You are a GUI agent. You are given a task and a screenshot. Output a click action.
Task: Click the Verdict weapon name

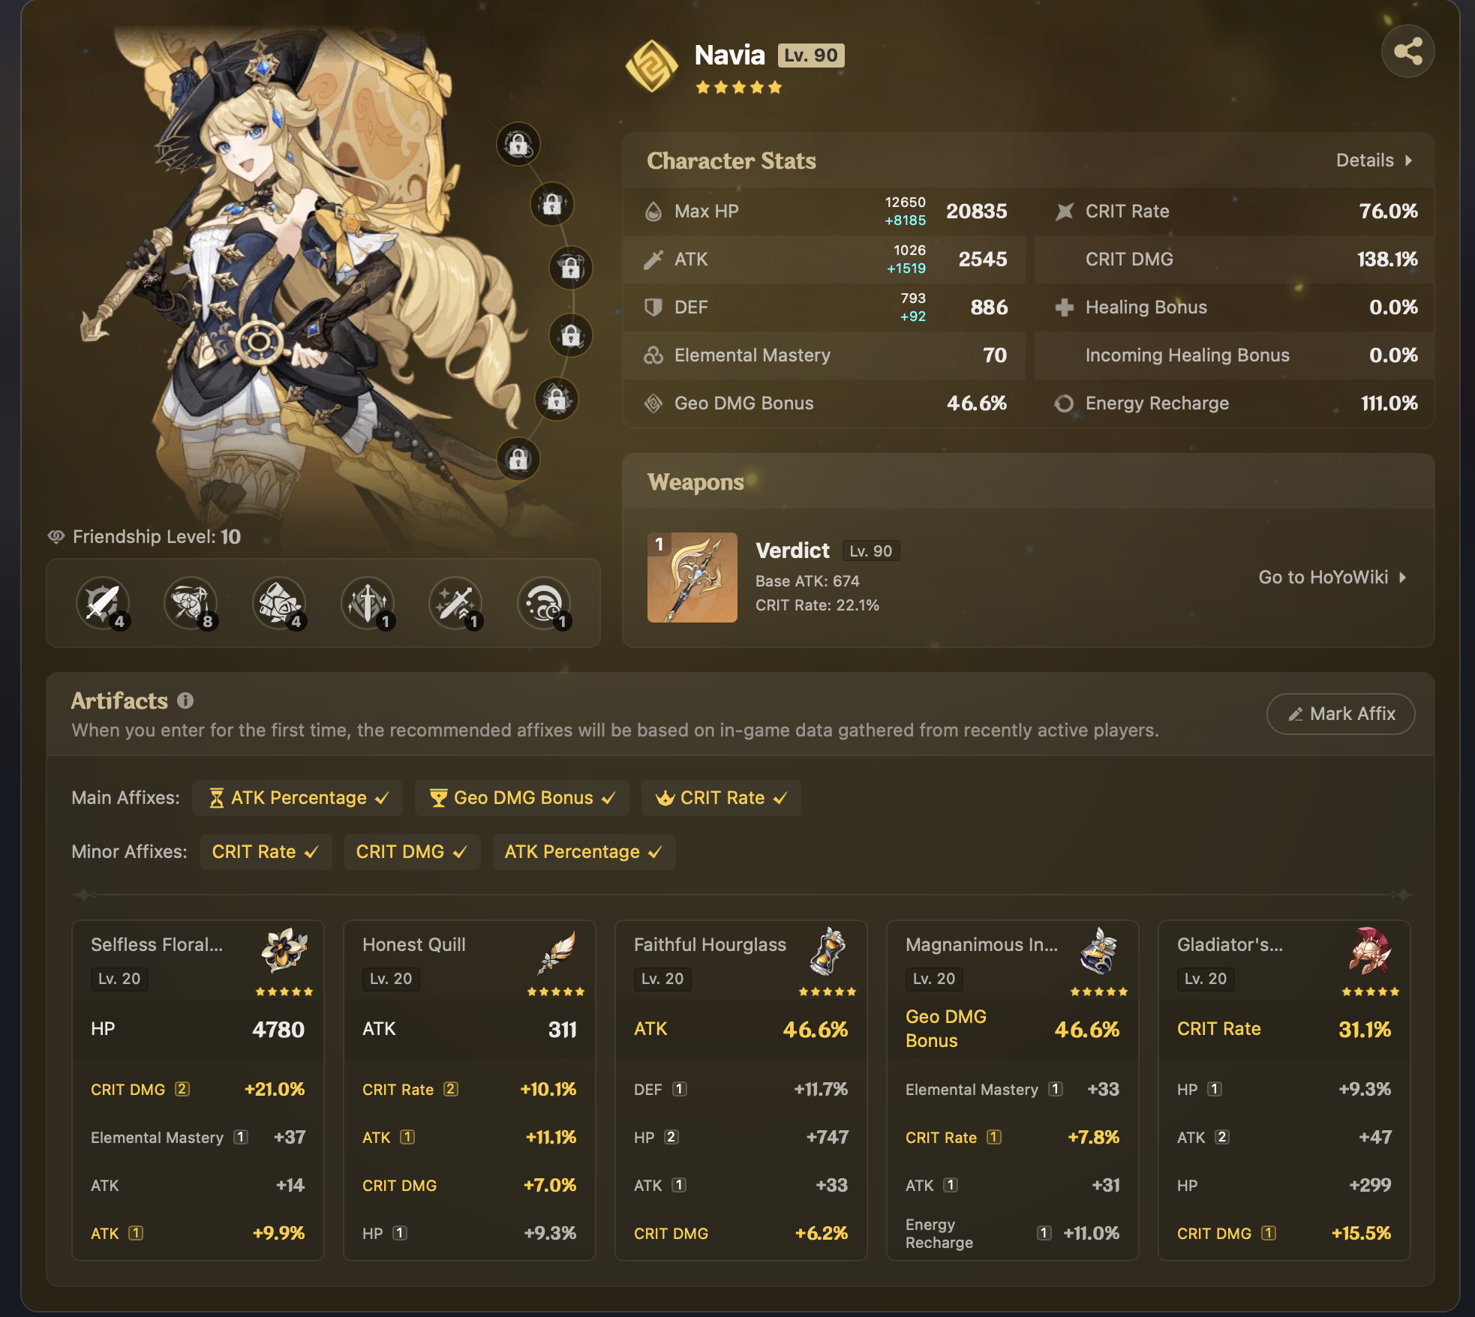coord(792,550)
